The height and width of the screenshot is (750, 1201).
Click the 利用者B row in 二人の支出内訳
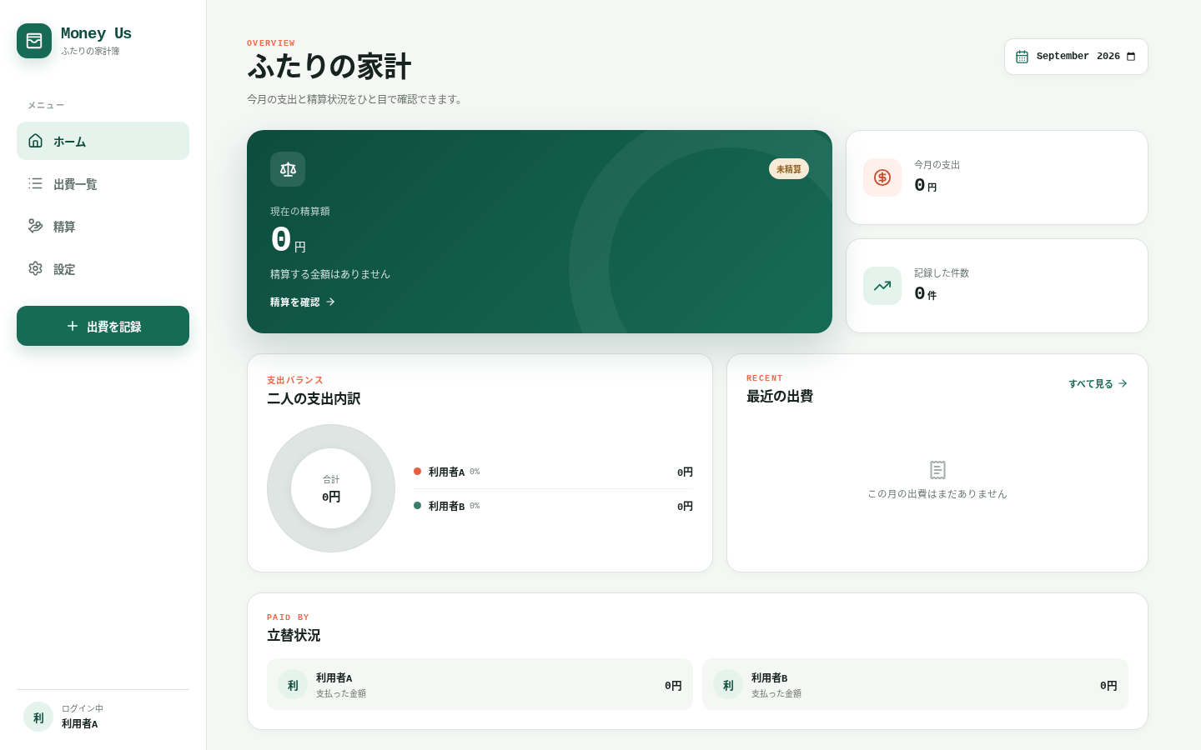pos(553,506)
